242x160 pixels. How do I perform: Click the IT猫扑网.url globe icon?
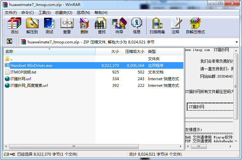7,79
